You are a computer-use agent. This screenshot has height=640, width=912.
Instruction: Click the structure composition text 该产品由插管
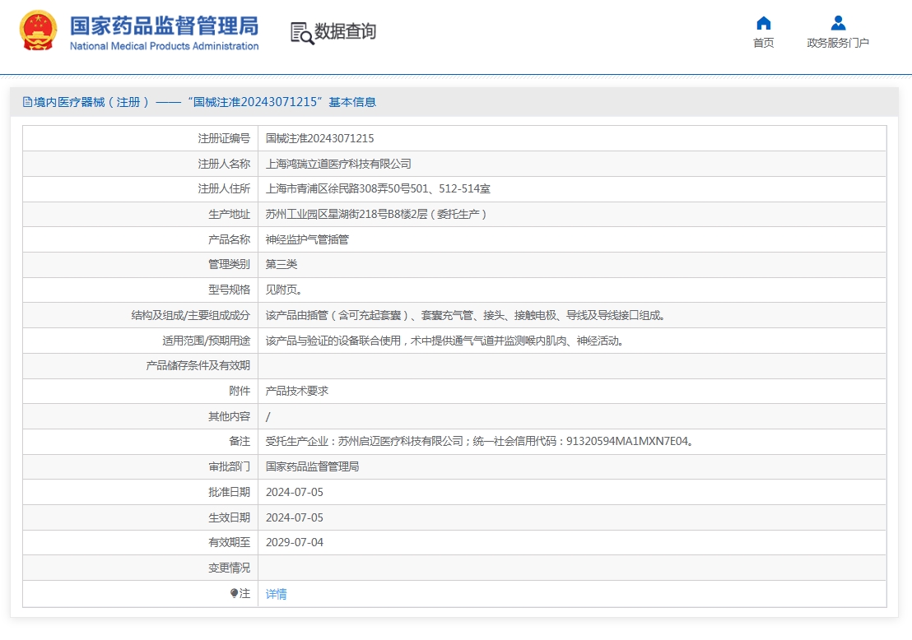[465, 315]
